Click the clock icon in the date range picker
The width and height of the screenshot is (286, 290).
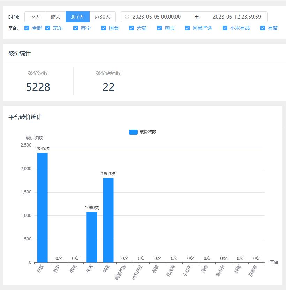pyautogui.click(x=127, y=16)
